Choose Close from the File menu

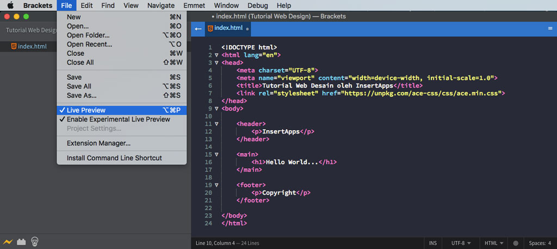click(x=121, y=54)
